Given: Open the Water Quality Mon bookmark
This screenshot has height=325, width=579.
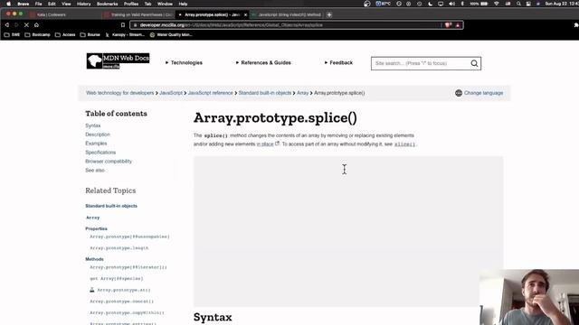Looking at the screenshot, I should click(171, 34).
